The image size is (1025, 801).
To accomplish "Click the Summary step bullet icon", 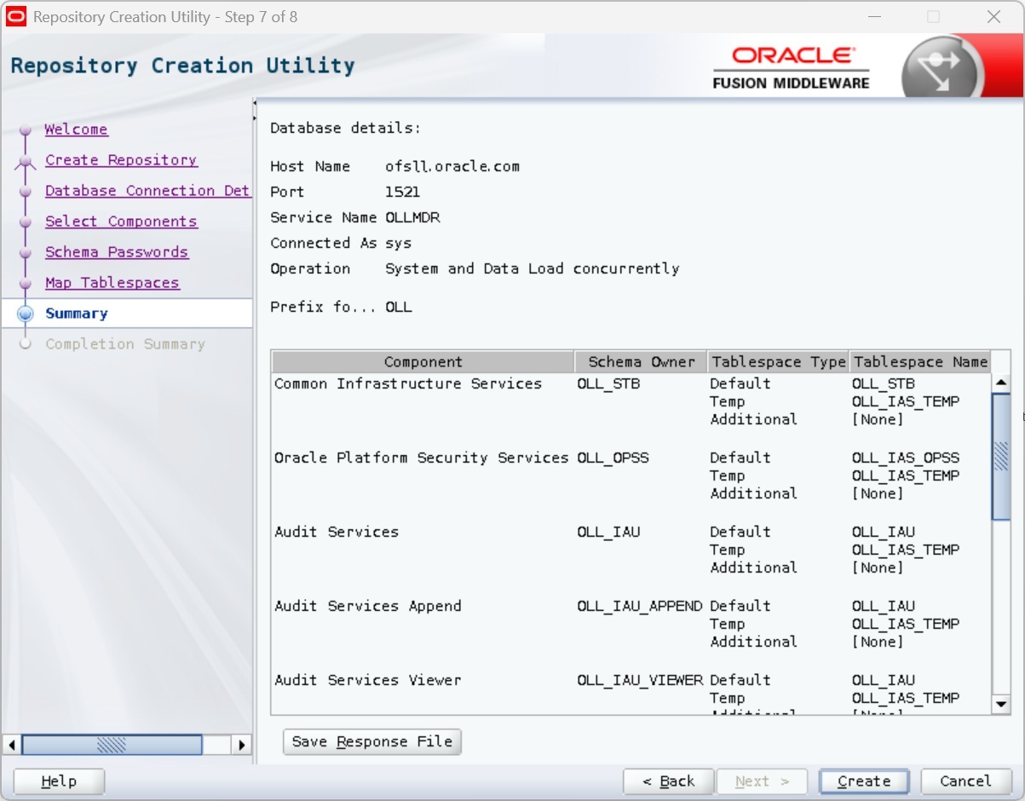I will (x=26, y=314).
